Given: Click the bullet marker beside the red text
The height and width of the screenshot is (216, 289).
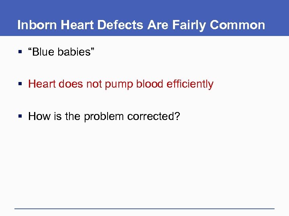Looking at the screenshot, I should click(20, 85).
